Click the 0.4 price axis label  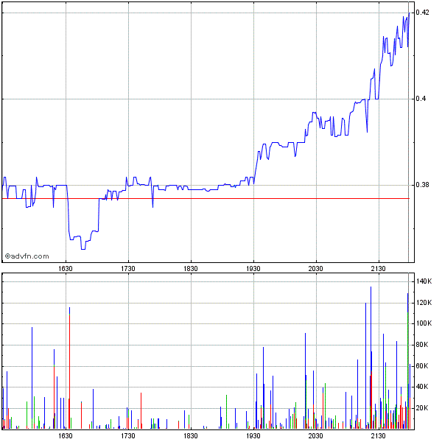pos(421,99)
